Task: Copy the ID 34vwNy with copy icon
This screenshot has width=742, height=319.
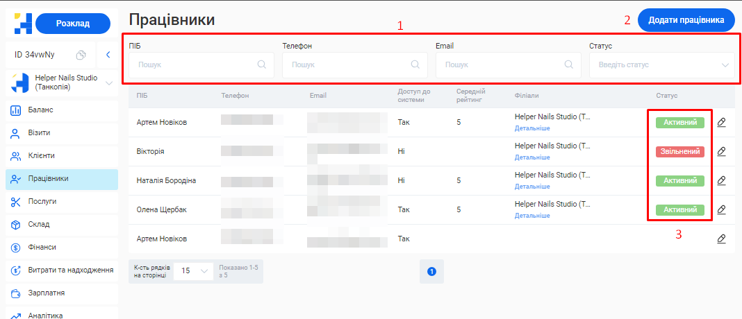Action: pyautogui.click(x=81, y=54)
